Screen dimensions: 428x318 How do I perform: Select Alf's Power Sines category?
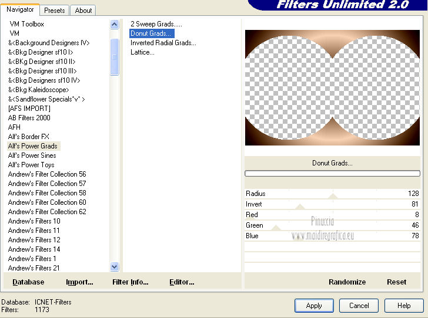pos(32,155)
